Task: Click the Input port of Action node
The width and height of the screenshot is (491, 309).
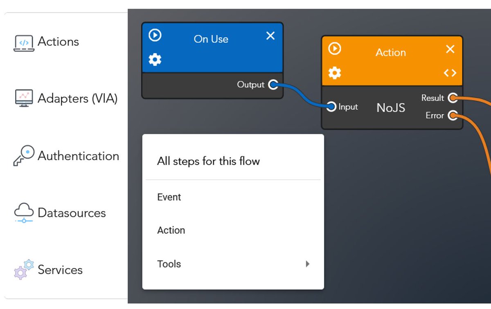Action: pyautogui.click(x=332, y=107)
